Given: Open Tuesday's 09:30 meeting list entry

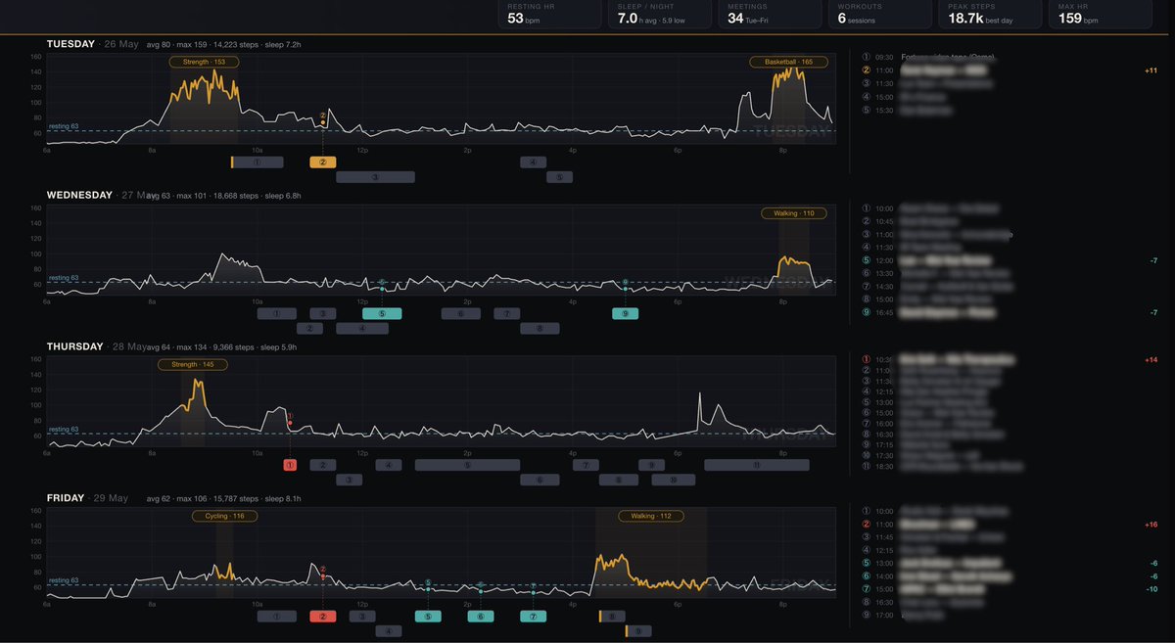Looking at the screenshot, I should (x=1009, y=58).
